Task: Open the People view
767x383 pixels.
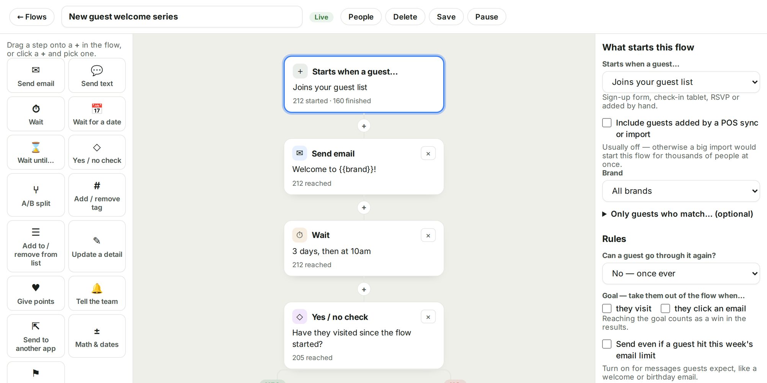Action: coord(361,17)
